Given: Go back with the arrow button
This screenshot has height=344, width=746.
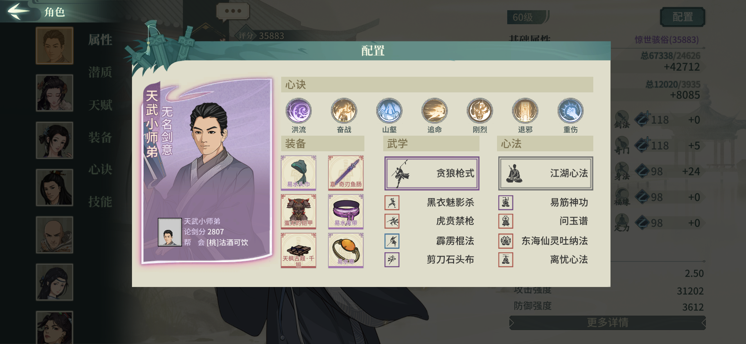Looking at the screenshot, I should click(x=18, y=11).
